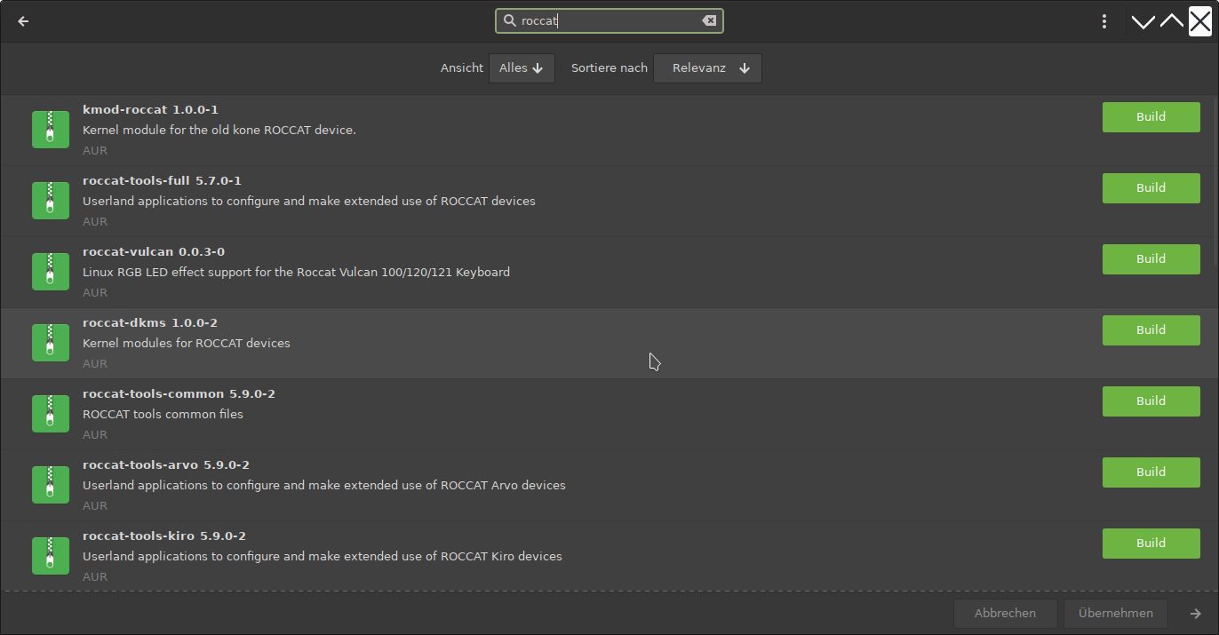
Task: Select roccat-dkms 1.0.0-2 title
Action: tap(150, 323)
